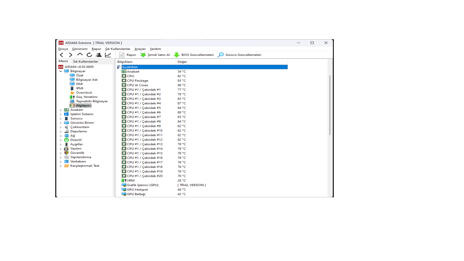Screen dimensions: 464x261
Task: Open the user profile toolbar icon
Action: click(x=98, y=55)
